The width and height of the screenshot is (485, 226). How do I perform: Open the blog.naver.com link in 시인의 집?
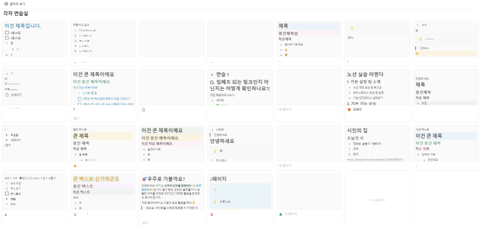(x=375, y=160)
